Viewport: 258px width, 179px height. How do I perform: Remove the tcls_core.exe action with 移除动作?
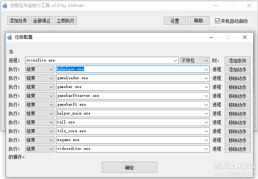click(x=237, y=131)
